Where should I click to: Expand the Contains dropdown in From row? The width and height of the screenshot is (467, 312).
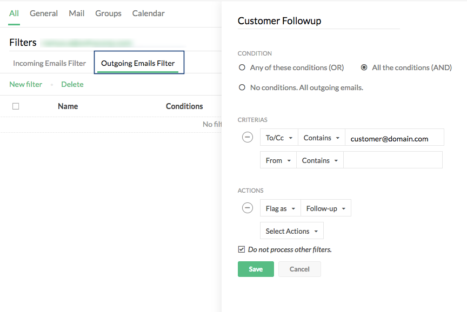point(320,160)
